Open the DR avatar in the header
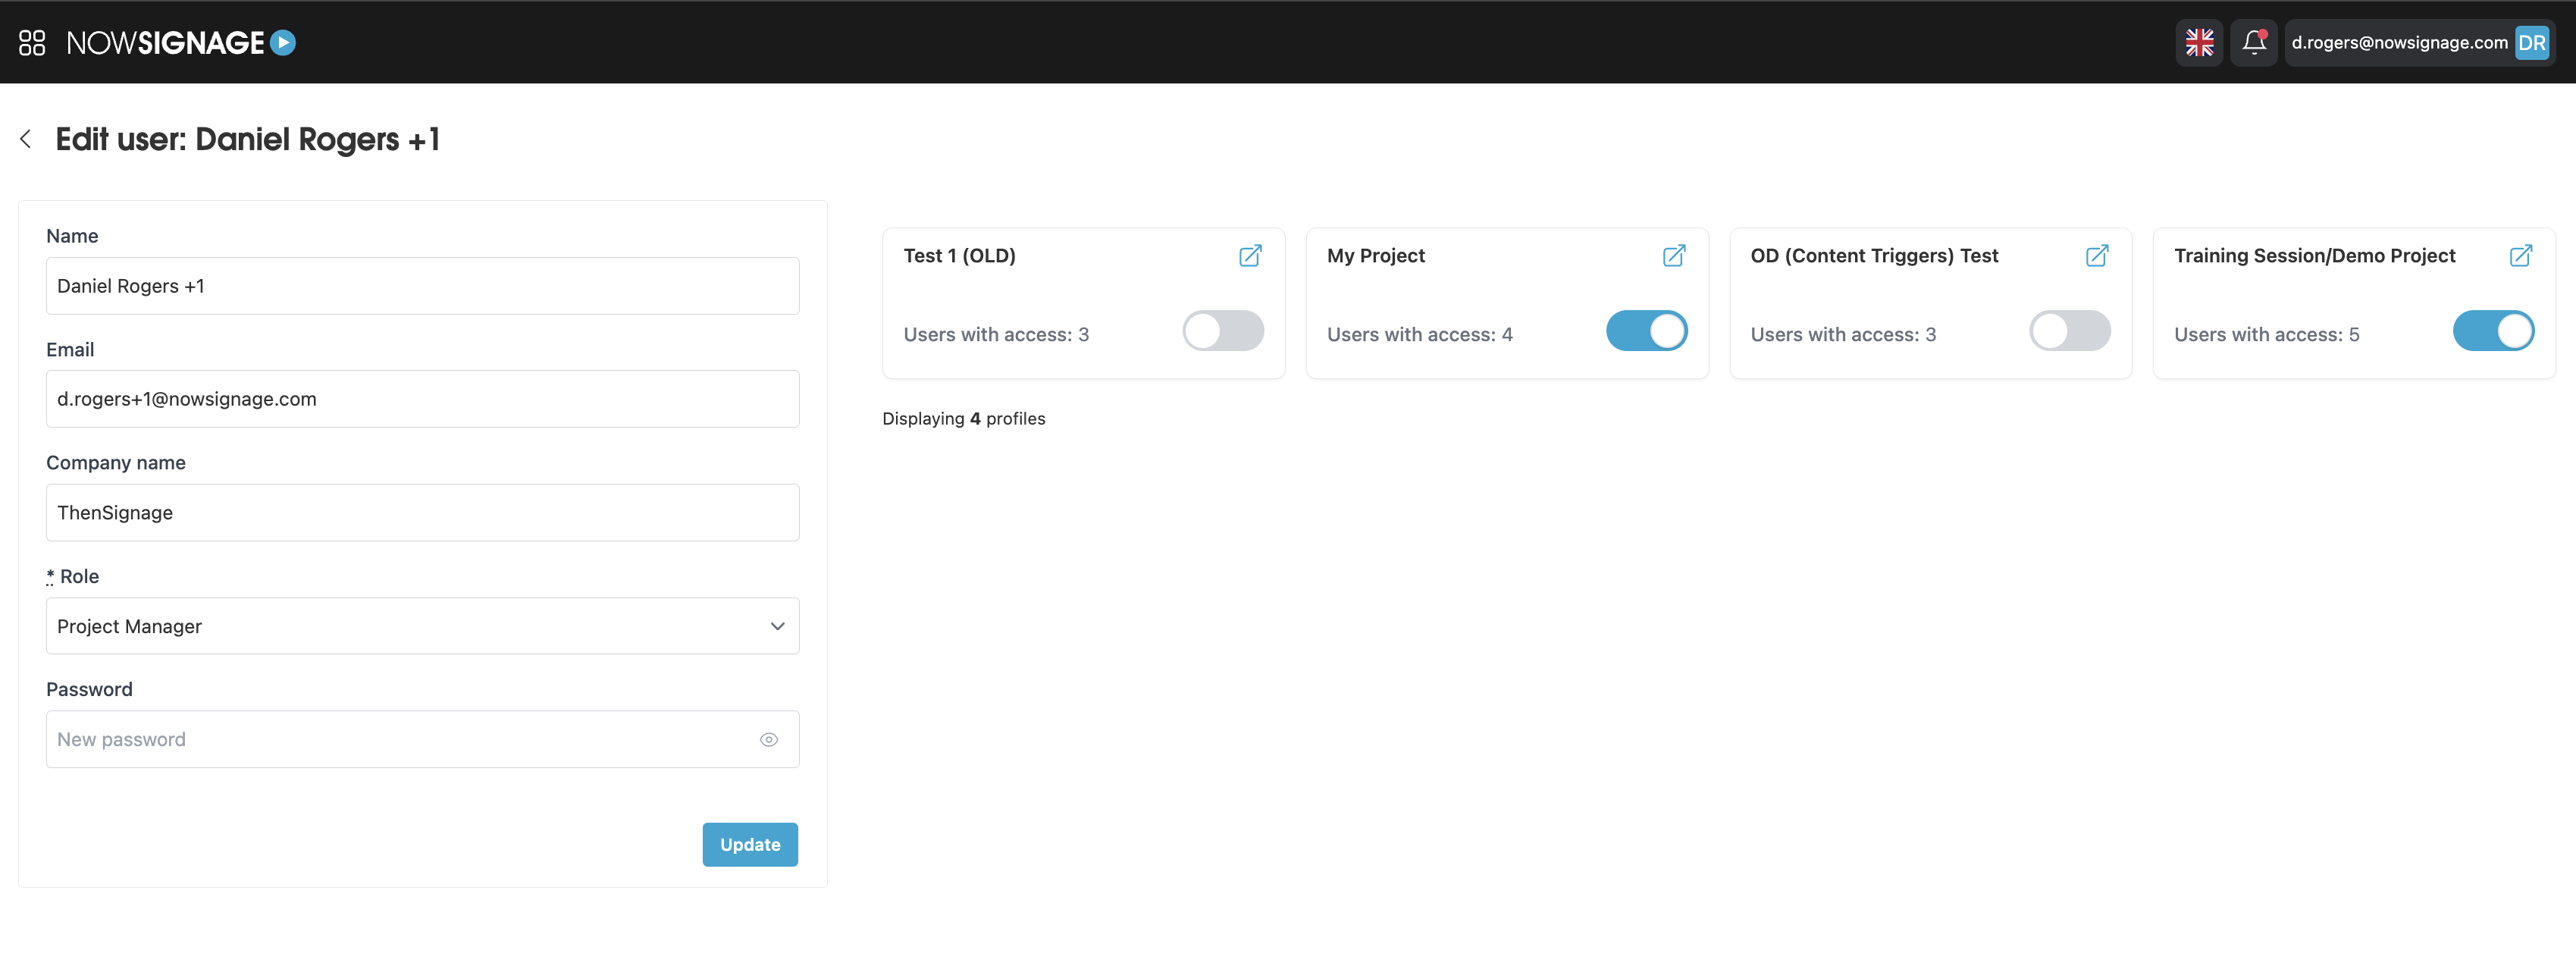2576x966 pixels. (2533, 42)
